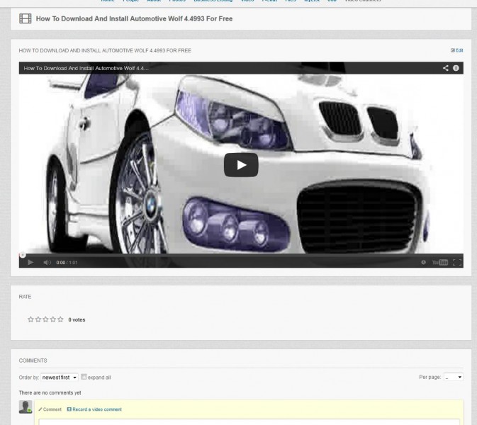
Task: Open the video info icon
Action: 456,68
